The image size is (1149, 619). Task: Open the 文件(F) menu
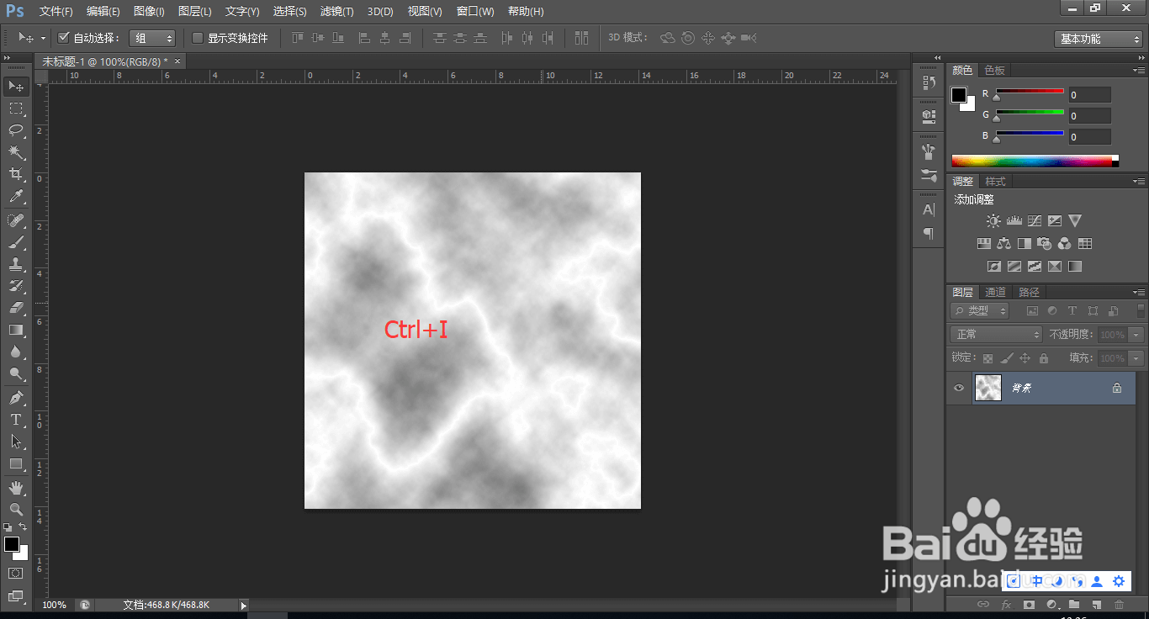[x=56, y=12]
